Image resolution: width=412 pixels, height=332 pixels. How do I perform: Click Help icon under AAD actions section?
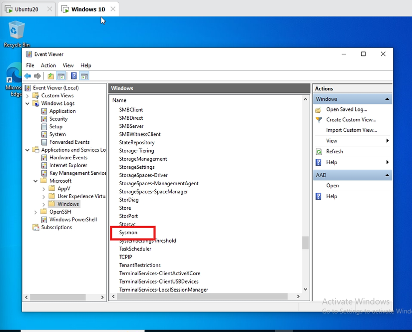pos(319,196)
